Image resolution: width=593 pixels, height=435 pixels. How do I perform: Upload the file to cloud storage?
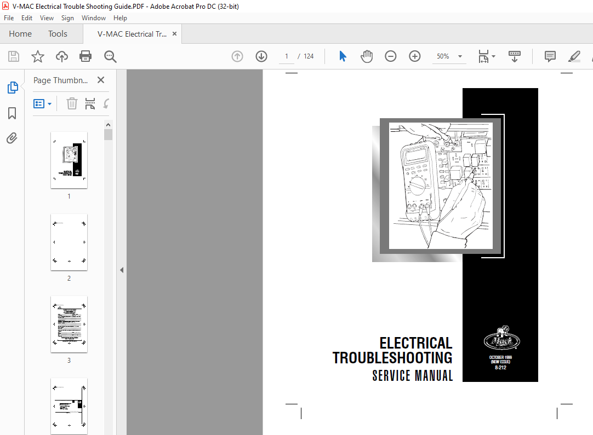[x=61, y=56]
